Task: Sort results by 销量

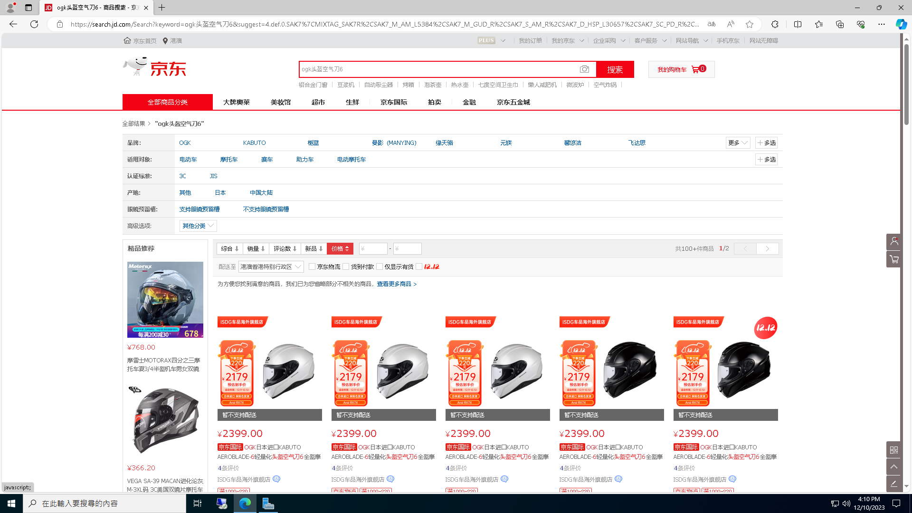Action: (x=256, y=249)
